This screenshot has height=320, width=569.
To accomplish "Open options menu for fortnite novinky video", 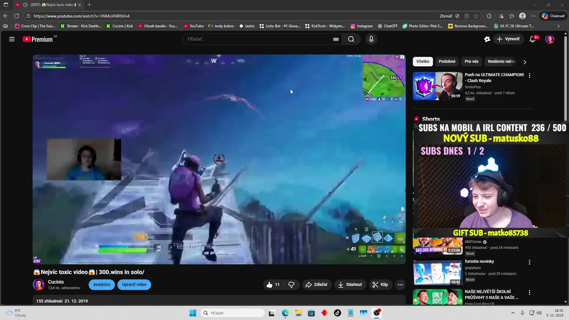I will click(x=529, y=262).
